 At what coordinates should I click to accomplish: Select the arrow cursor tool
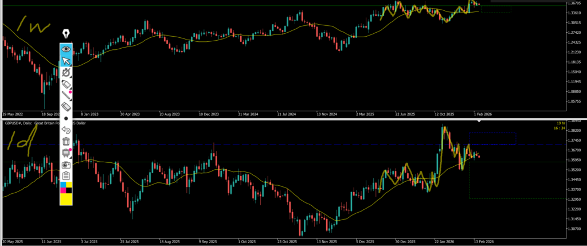[x=66, y=61]
